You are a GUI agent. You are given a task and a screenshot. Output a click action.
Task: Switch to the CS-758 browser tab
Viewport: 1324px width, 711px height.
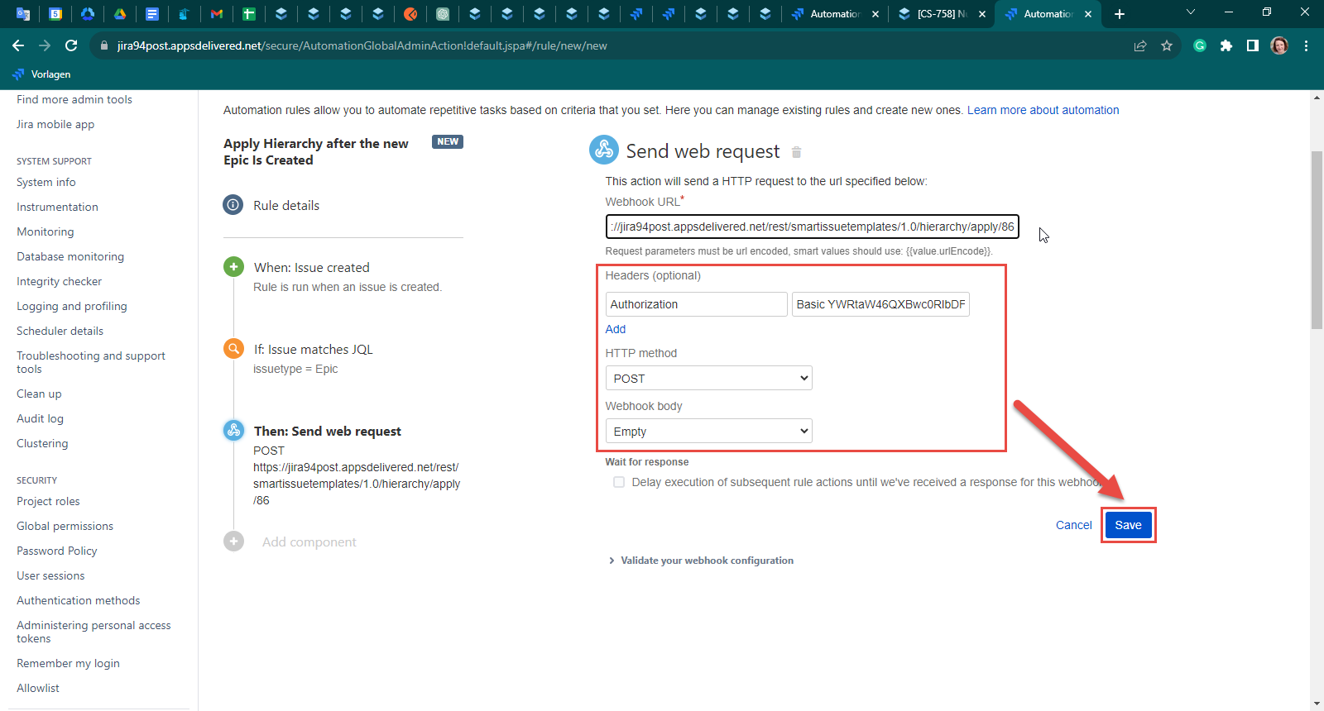(941, 14)
